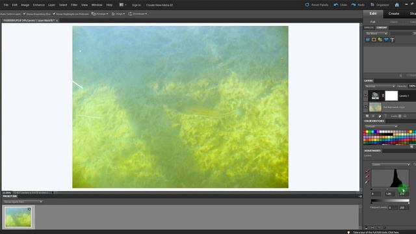Image resolution: width=416 pixels, height=234 pixels.
Task: Click the shadow input level field
Action: click(x=375, y=194)
